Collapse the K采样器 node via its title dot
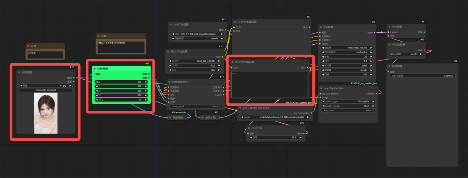 (x=321, y=27)
